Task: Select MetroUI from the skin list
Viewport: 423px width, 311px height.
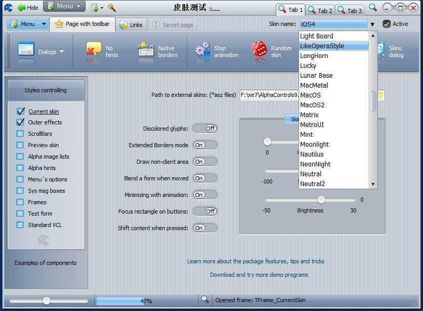Action: 312,125
